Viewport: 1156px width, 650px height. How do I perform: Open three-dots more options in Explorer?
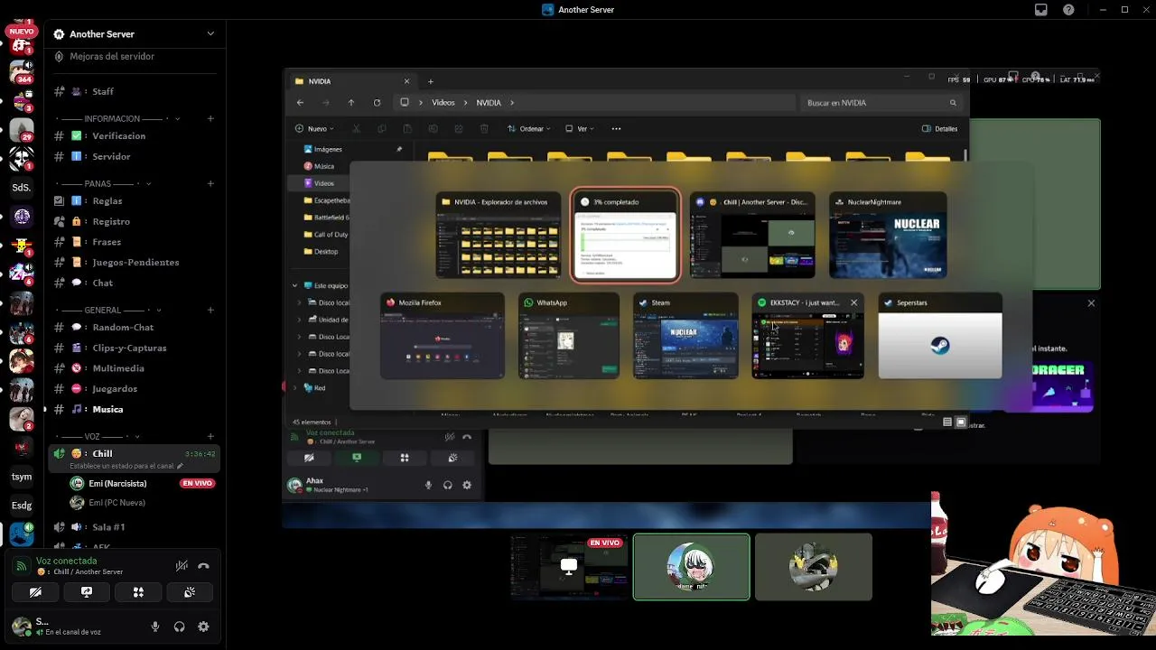(x=616, y=129)
